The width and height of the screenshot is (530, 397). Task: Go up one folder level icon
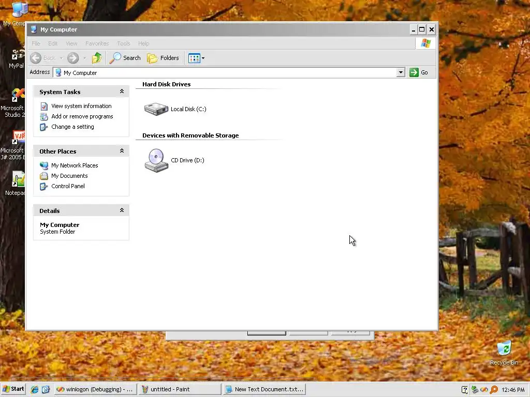coord(97,58)
